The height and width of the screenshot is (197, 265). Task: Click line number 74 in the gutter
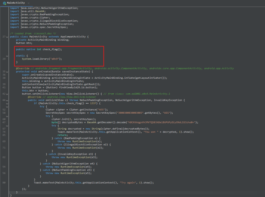coord(4,132)
